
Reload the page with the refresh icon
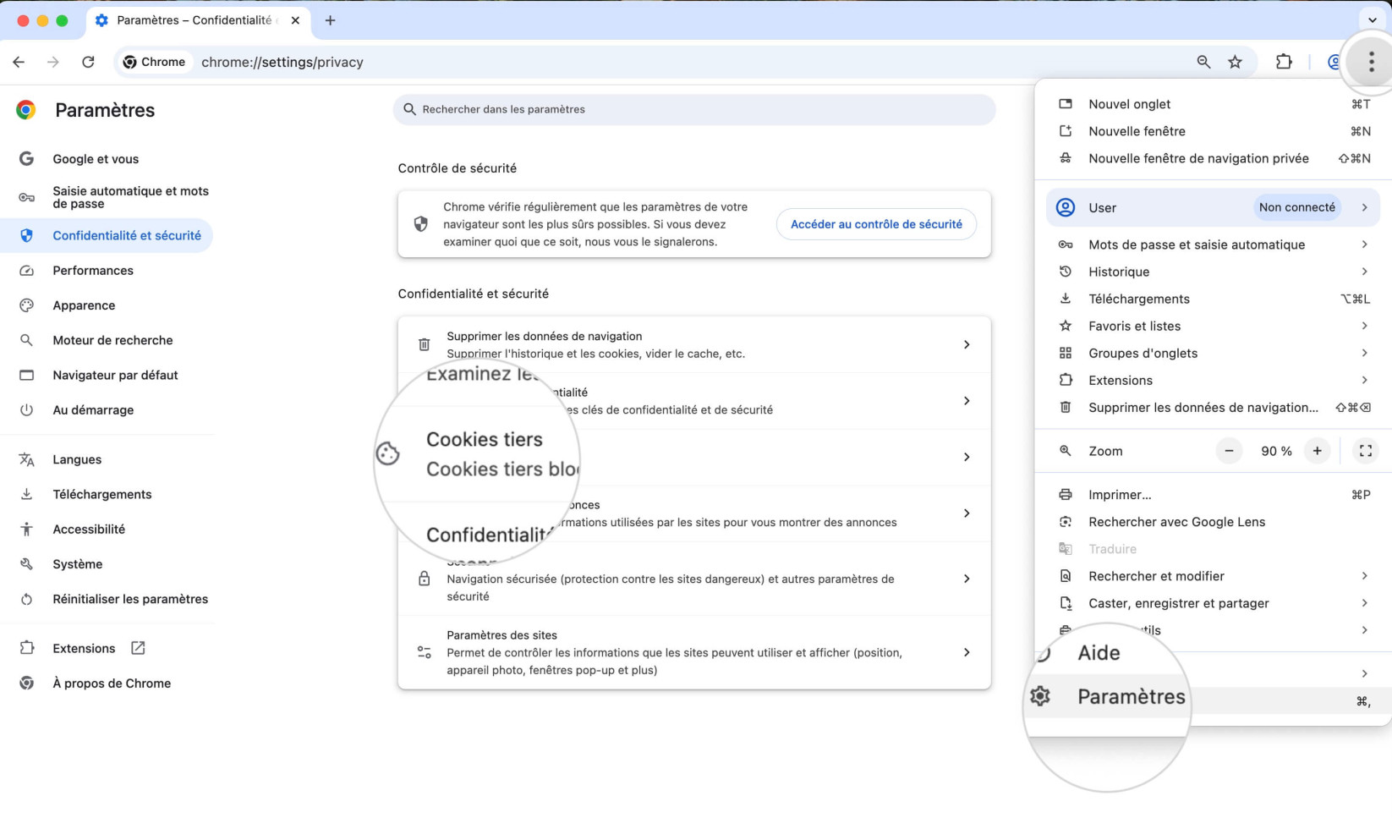(88, 62)
